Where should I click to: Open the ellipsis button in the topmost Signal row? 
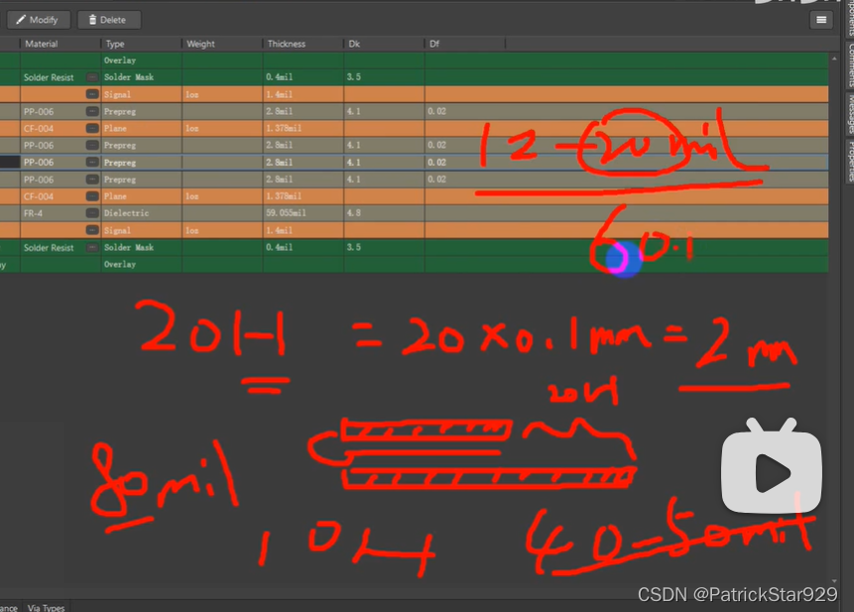(x=92, y=94)
